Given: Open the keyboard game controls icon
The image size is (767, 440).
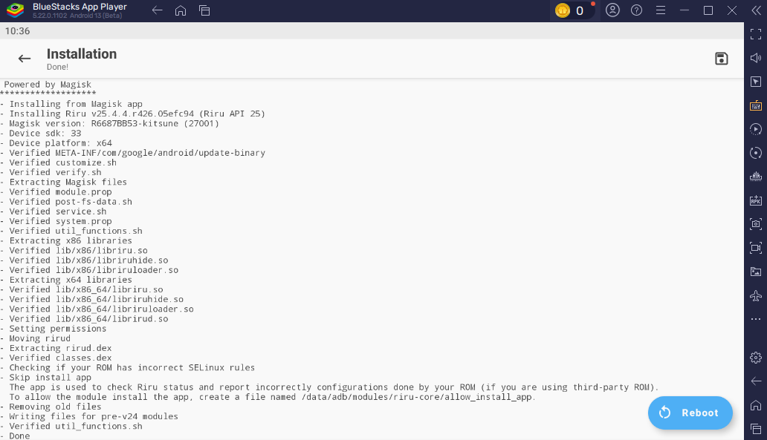Looking at the screenshot, I should coord(756,105).
